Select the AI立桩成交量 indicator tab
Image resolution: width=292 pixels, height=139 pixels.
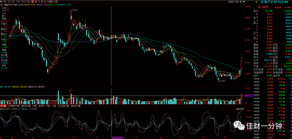click(63, 106)
